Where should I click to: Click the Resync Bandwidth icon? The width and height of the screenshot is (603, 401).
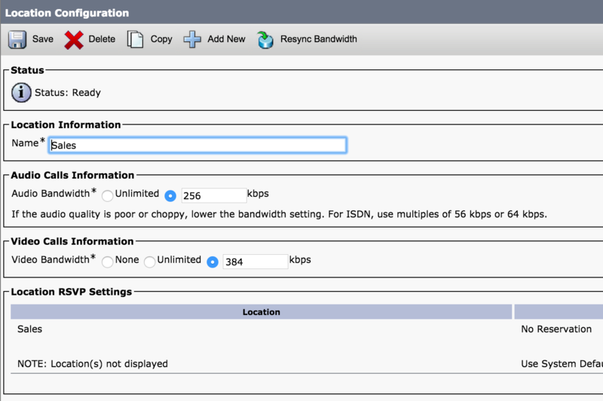265,40
